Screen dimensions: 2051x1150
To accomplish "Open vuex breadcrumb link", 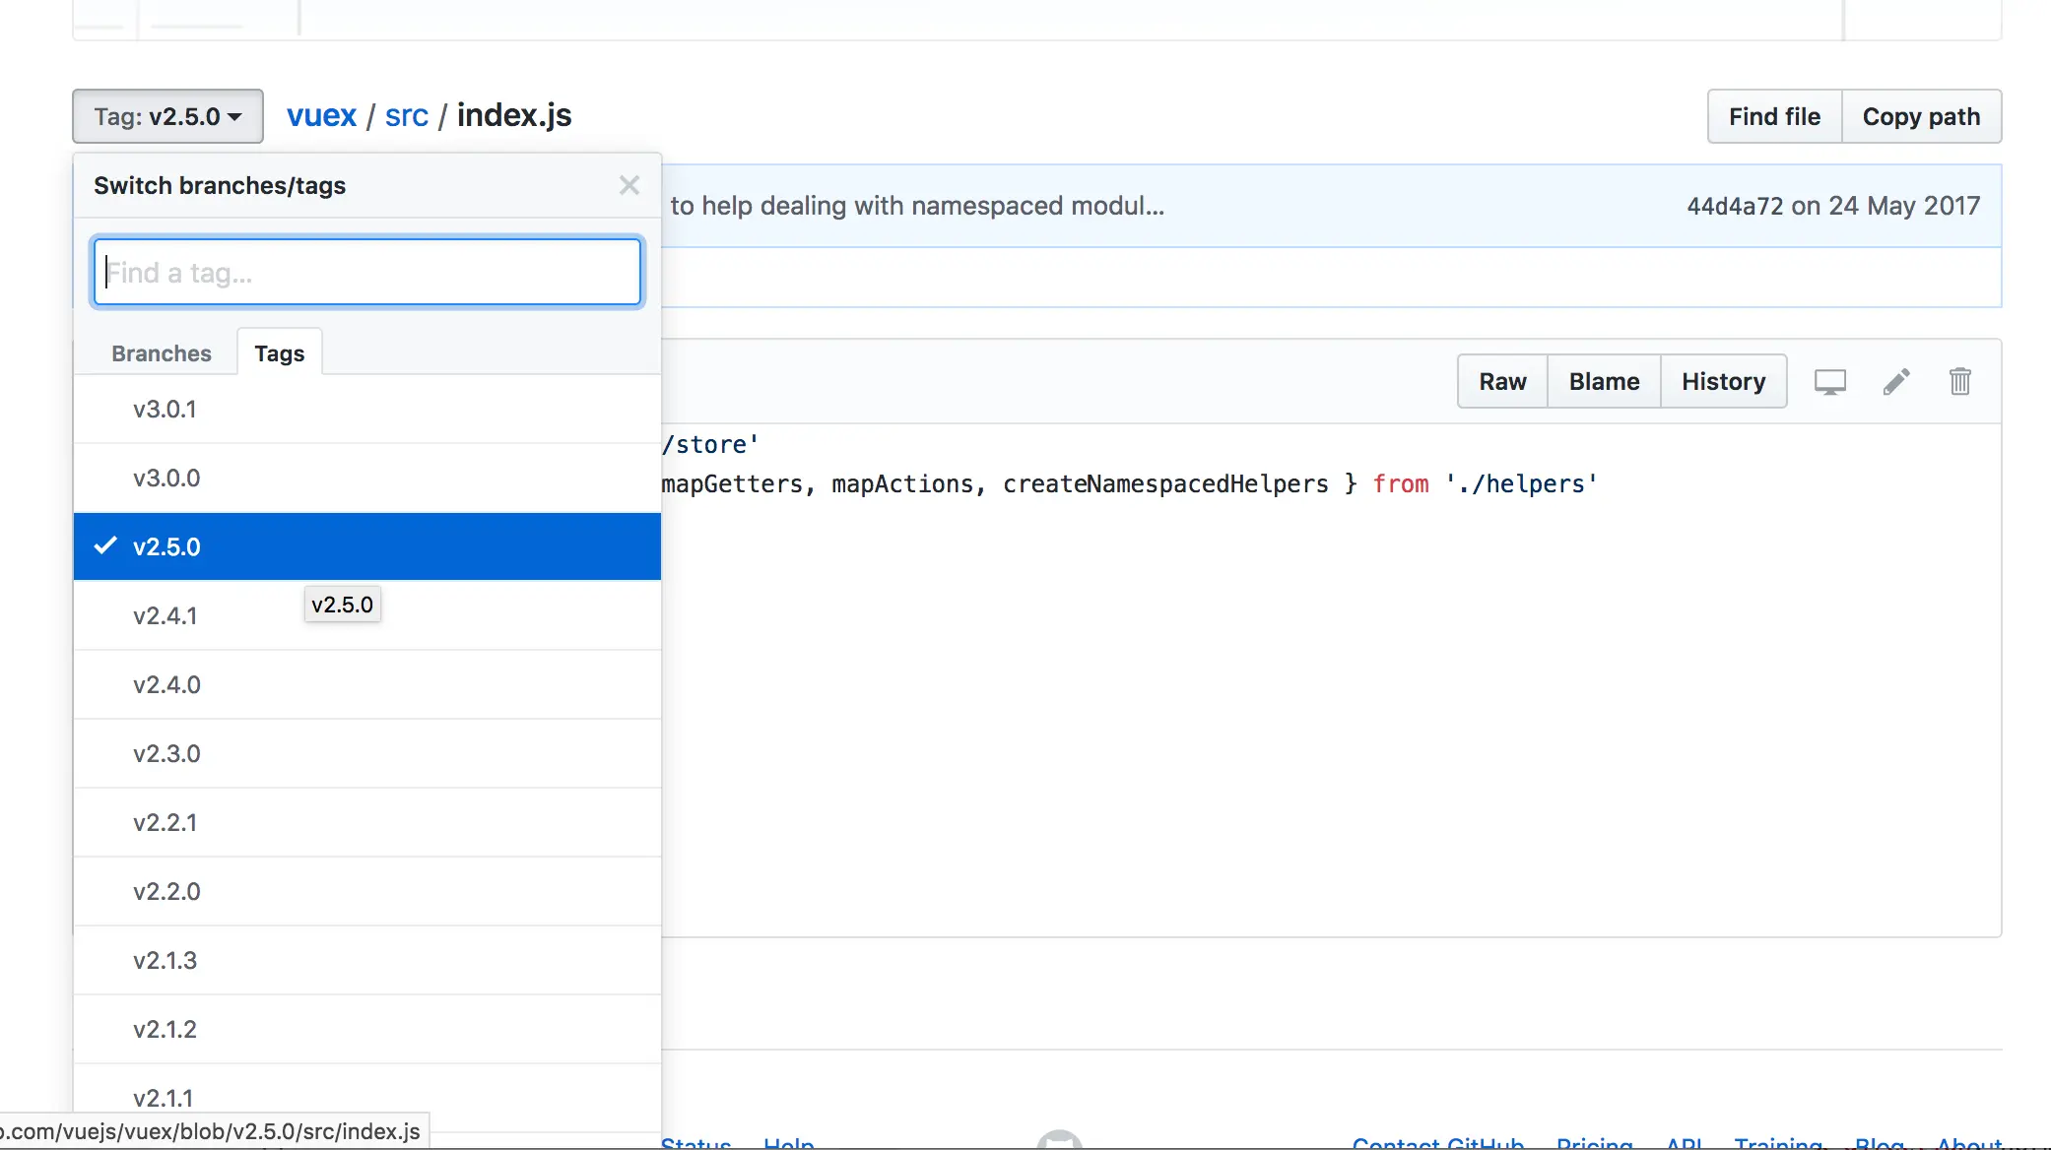I will 321,116.
